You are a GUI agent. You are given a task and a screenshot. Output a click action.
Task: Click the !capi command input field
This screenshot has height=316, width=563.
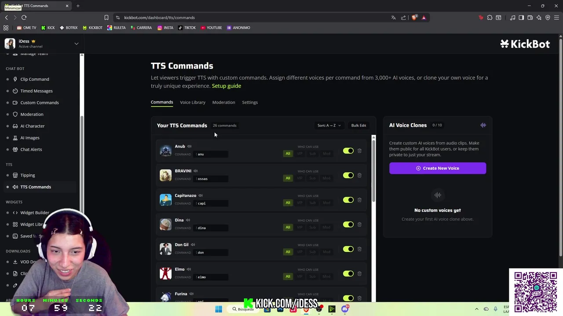211,203
